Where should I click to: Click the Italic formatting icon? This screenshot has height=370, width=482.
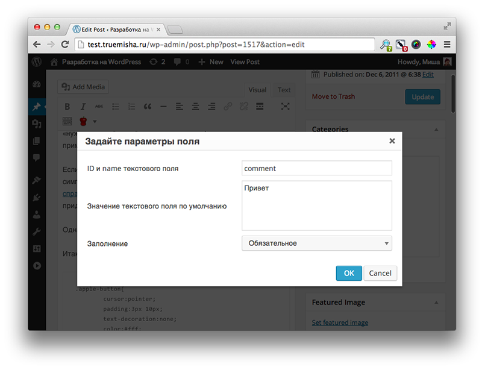coord(83,107)
